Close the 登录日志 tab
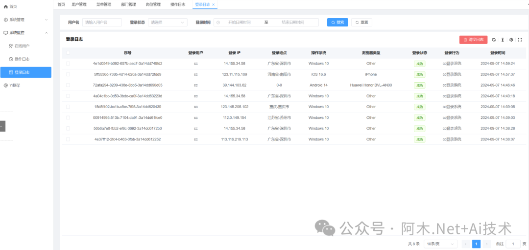The width and height of the screenshot is (529, 250). tap(213, 5)
